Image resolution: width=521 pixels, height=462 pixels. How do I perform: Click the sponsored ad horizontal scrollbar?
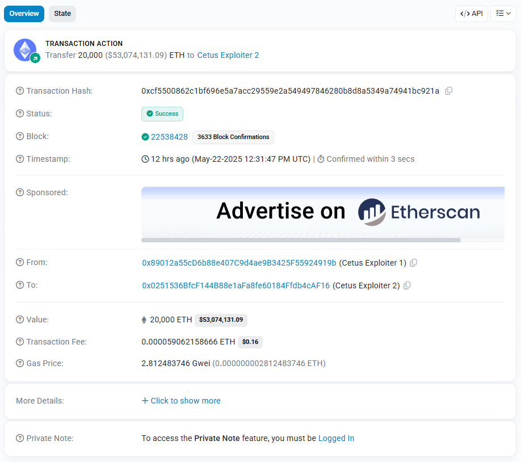coord(301,240)
